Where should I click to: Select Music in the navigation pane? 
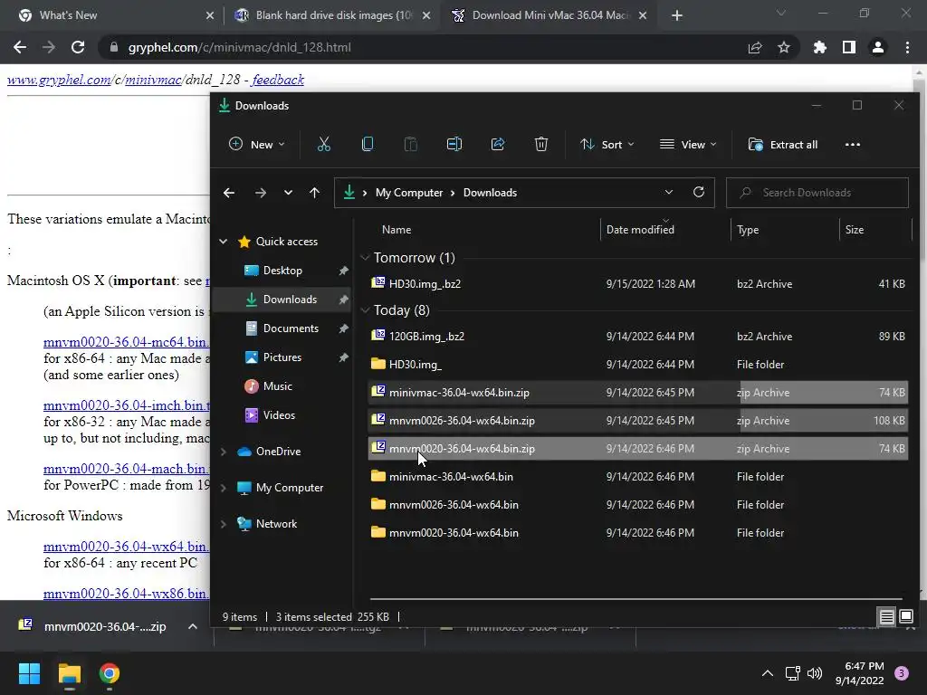pyautogui.click(x=277, y=386)
